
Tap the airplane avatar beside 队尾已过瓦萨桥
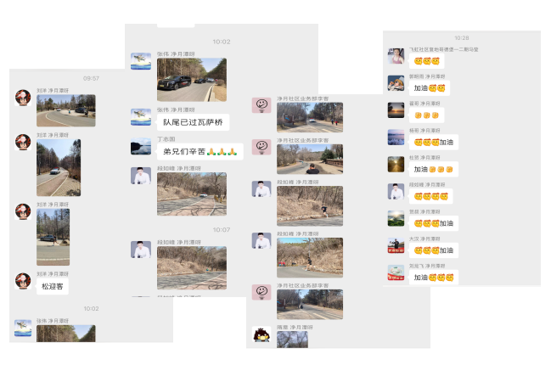(x=141, y=117)
